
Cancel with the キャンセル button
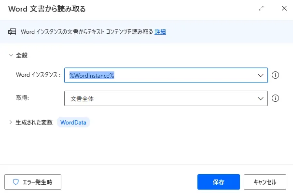(265, 182)
